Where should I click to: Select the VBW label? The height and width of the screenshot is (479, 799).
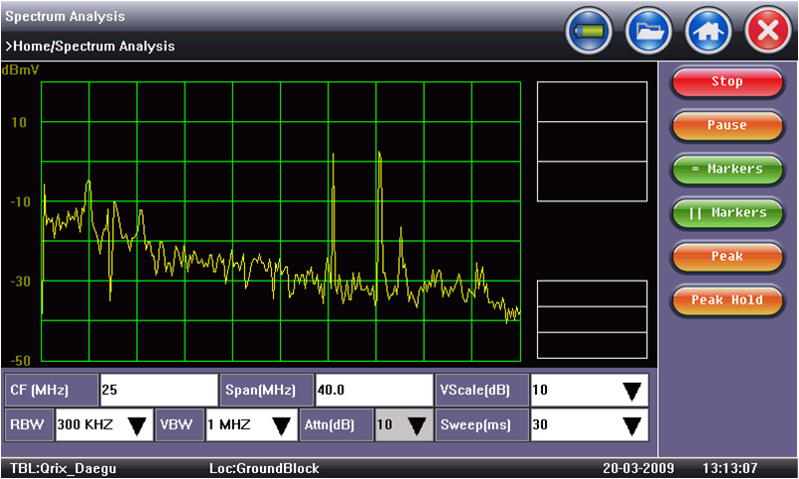[180, 425]
